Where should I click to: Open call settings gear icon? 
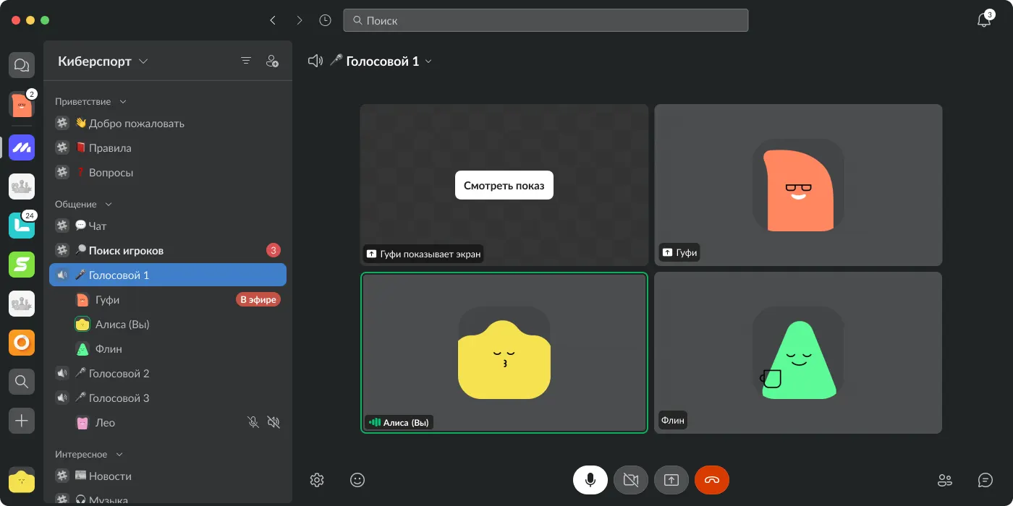click(x=316, y=479)
